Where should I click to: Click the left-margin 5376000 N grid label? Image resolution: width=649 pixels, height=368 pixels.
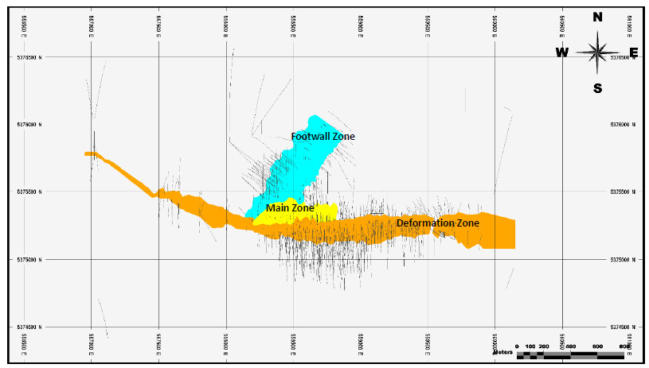click(29, 124)
